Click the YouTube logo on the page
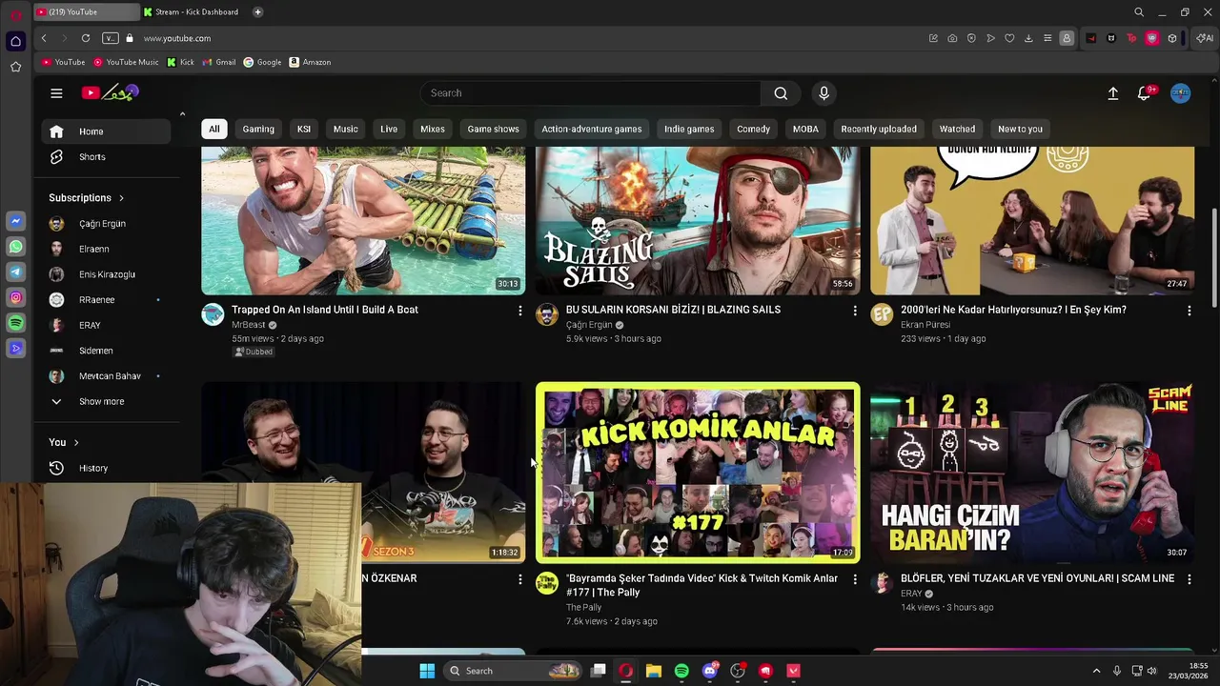This screenshot has width=1220, height=686. [x=110, y=92]
